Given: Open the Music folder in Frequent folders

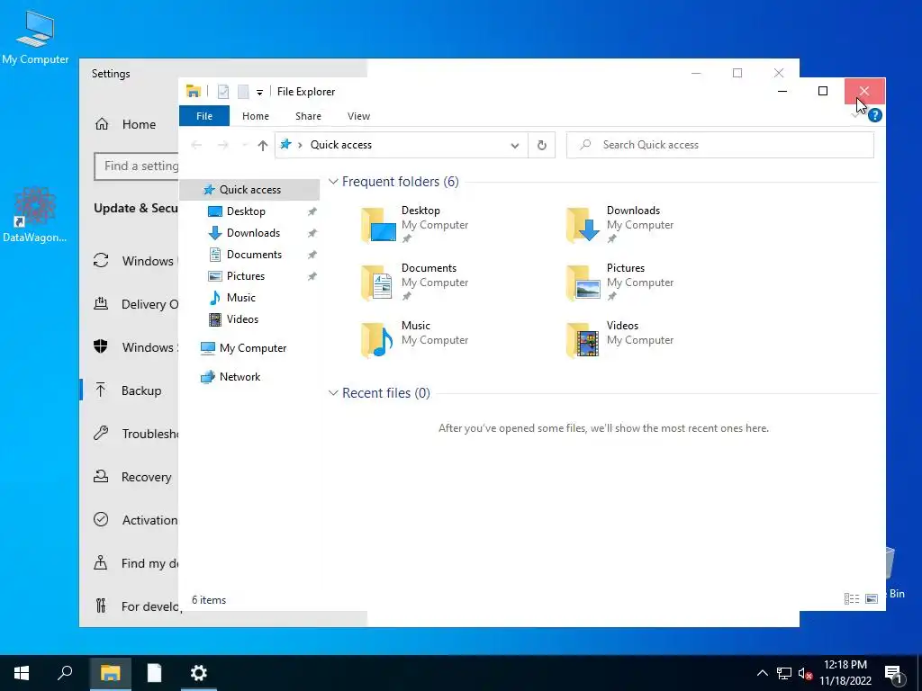Looking at the screenshot, I should click(414, 339).
